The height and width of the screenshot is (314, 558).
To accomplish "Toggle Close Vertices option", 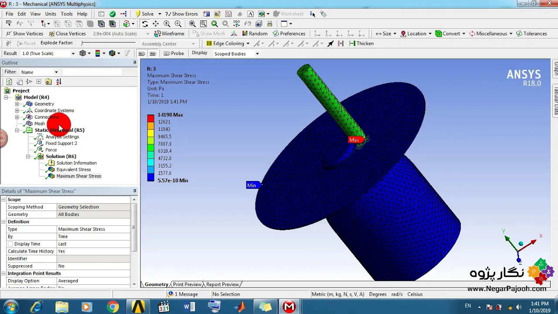I will 67,34.
